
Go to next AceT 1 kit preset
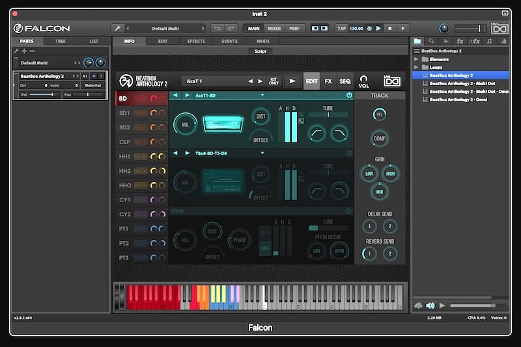(x=260, y=81)
